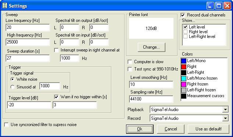Select Sinusoid at trigger signal option
The image size is (233, 137).
click(12, 87)
